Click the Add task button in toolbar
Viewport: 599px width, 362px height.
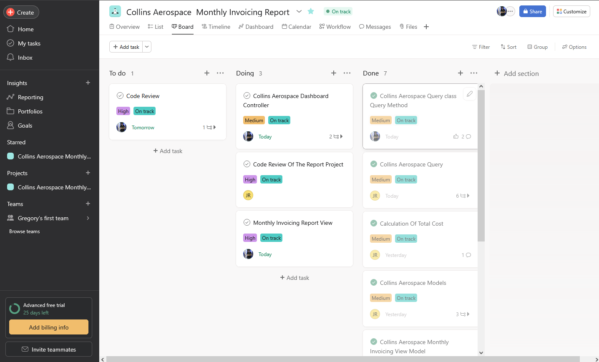click(126, 47)
